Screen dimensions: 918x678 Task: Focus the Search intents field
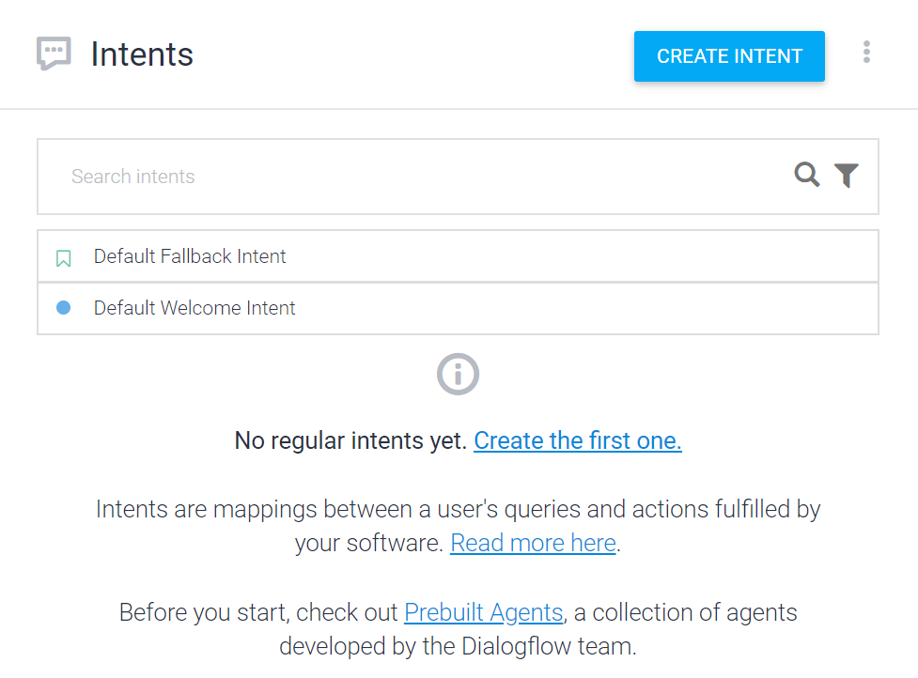click(458, 177)
